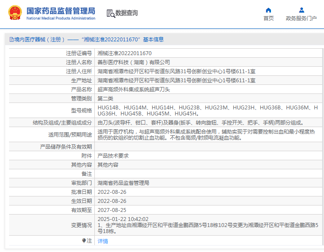Click change record dated 2025-01-22 10:42:02
Screen dimensions: 324x252
point(208,225)
